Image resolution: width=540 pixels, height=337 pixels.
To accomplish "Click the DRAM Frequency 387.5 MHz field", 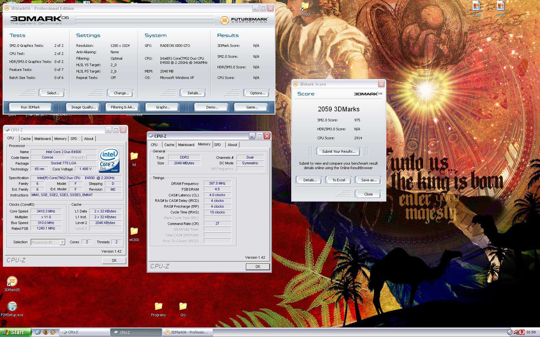I will 217,184.
